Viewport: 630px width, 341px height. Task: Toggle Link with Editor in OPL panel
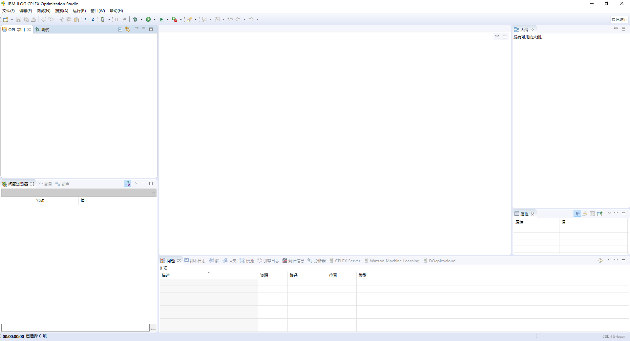click(127, 30)
